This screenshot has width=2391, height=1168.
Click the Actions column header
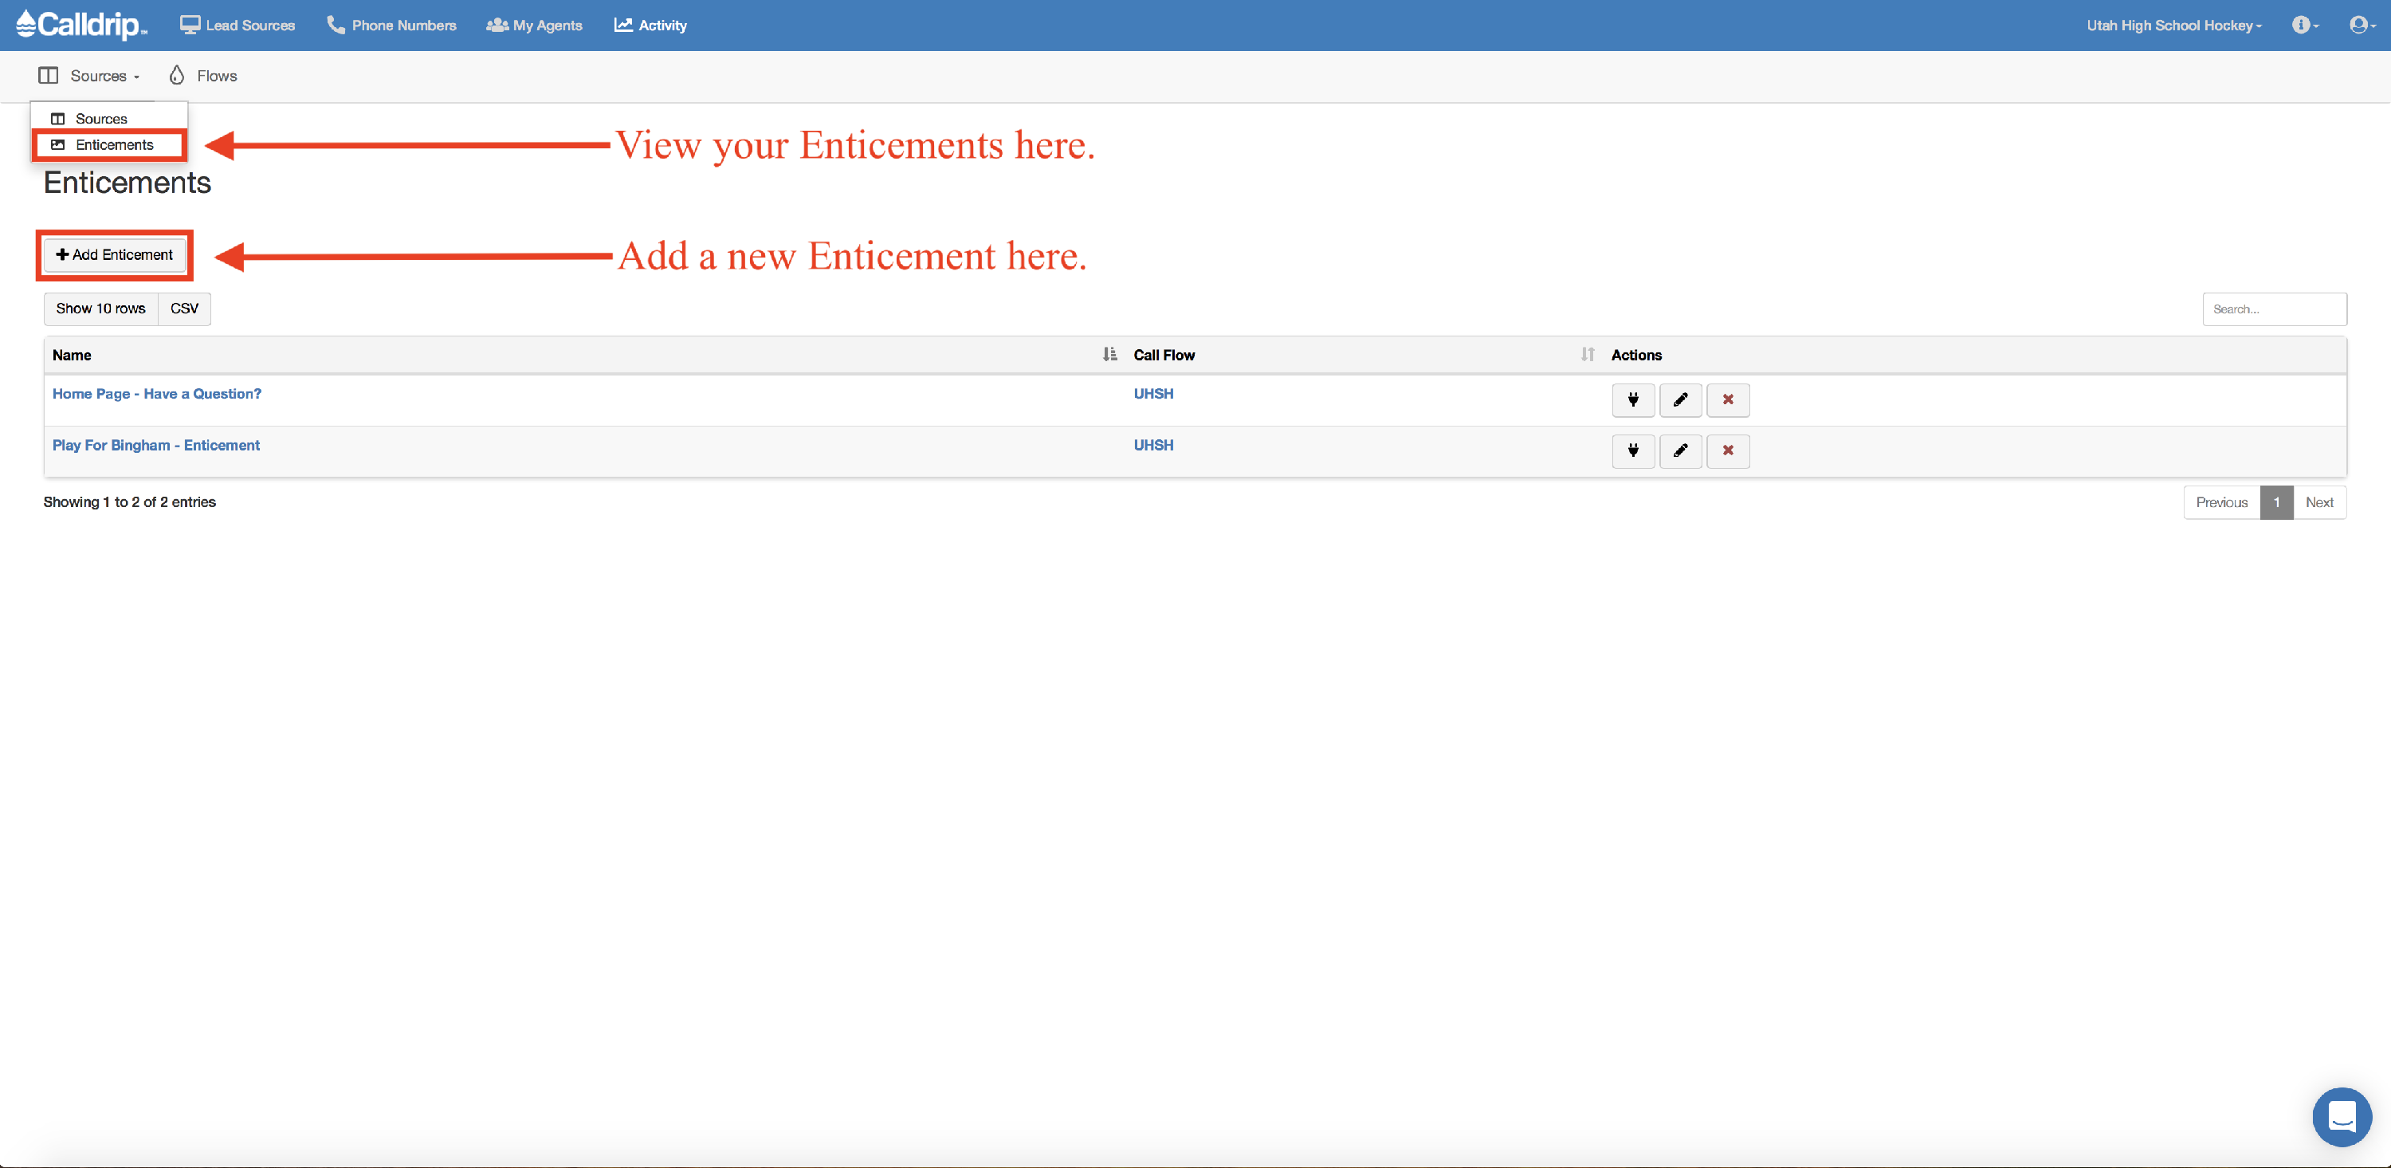pyautogui.click(x=1635, y=355)
